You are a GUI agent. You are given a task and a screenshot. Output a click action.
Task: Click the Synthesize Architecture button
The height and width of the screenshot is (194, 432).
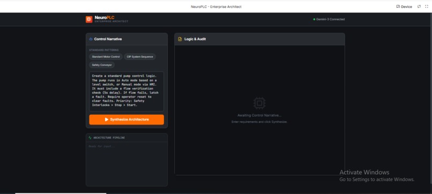126,120
